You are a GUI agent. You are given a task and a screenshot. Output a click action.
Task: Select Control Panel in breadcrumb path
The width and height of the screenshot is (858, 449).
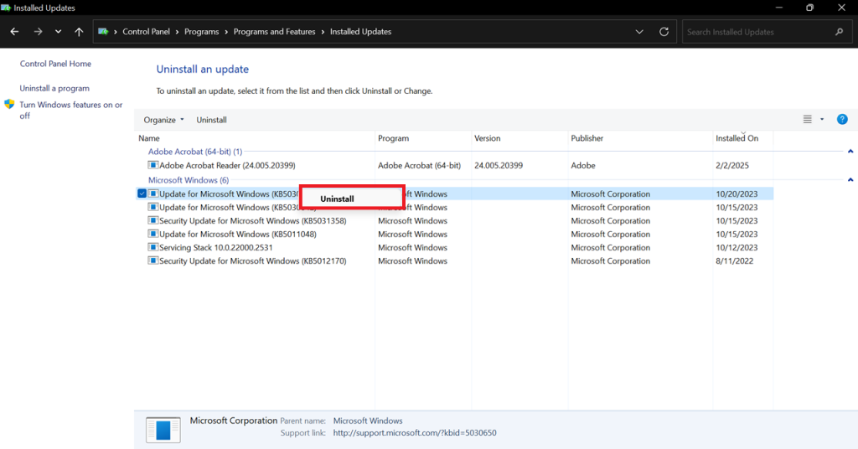(x=146, y=32)
